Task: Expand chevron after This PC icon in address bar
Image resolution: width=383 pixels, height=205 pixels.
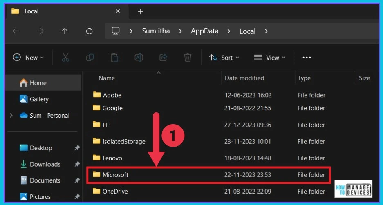Action: point(131,31)
